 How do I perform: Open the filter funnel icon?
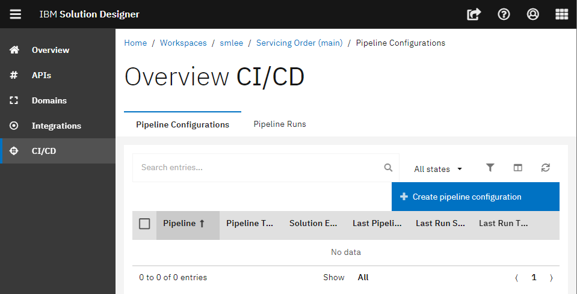pos(490,168)
